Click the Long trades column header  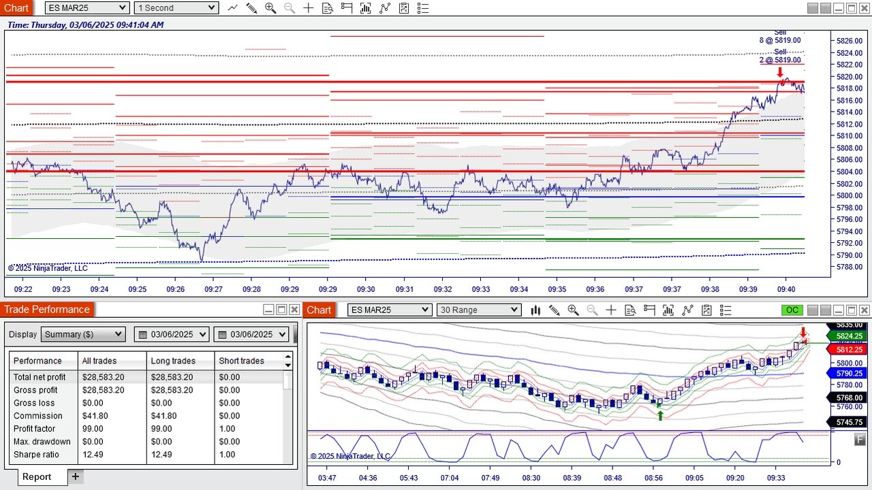(x=181, y=361)
